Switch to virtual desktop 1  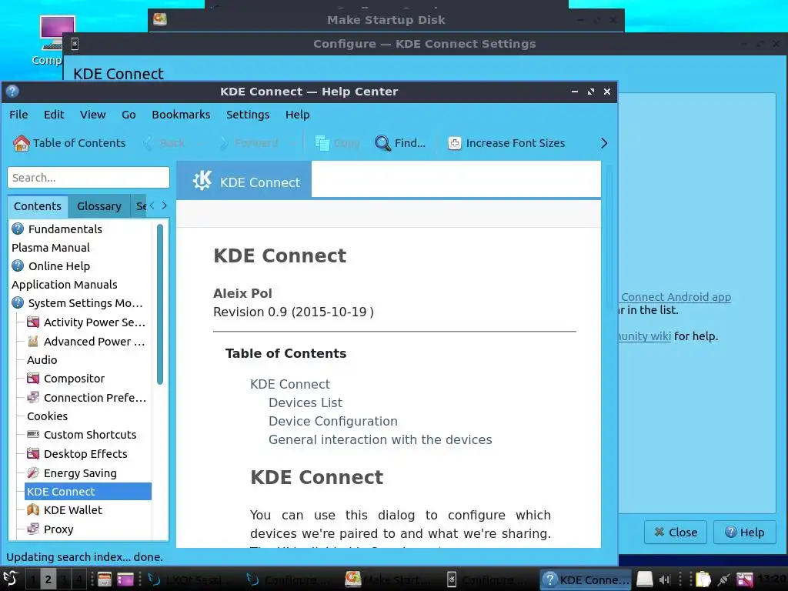click(32, 580)
